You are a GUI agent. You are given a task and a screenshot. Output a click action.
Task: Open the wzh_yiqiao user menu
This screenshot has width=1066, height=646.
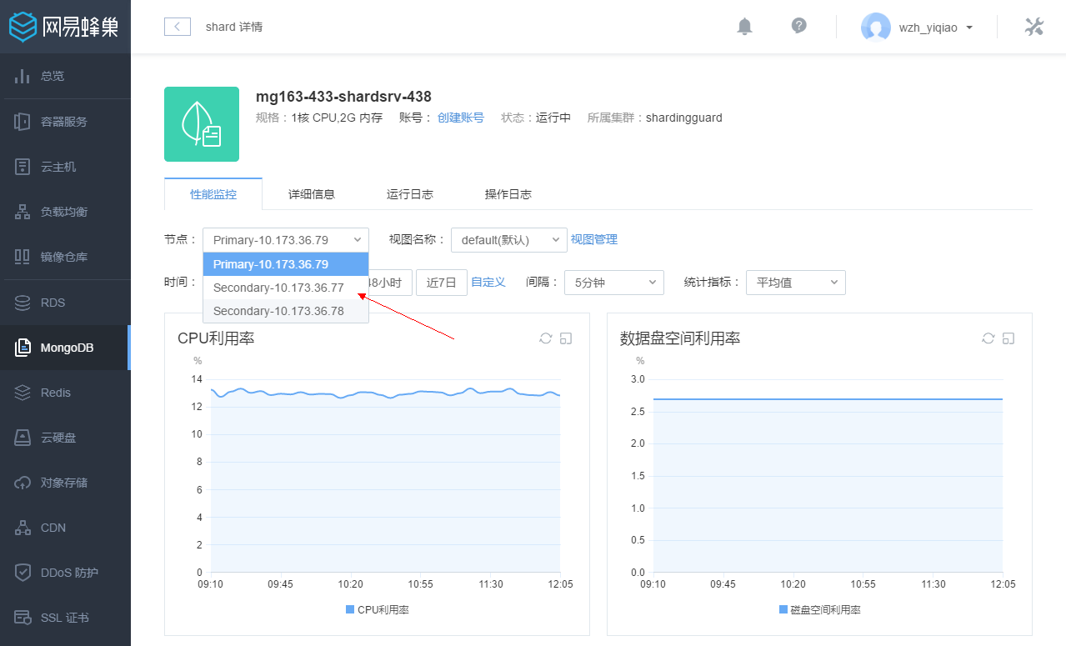936,28
